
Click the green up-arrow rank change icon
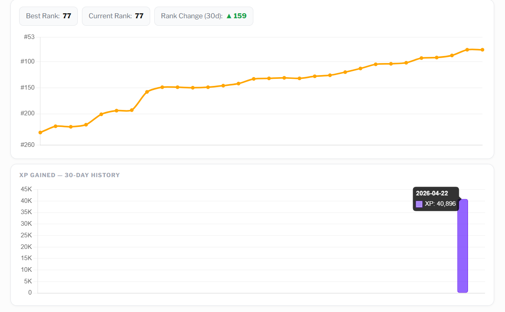coord(229,16)
